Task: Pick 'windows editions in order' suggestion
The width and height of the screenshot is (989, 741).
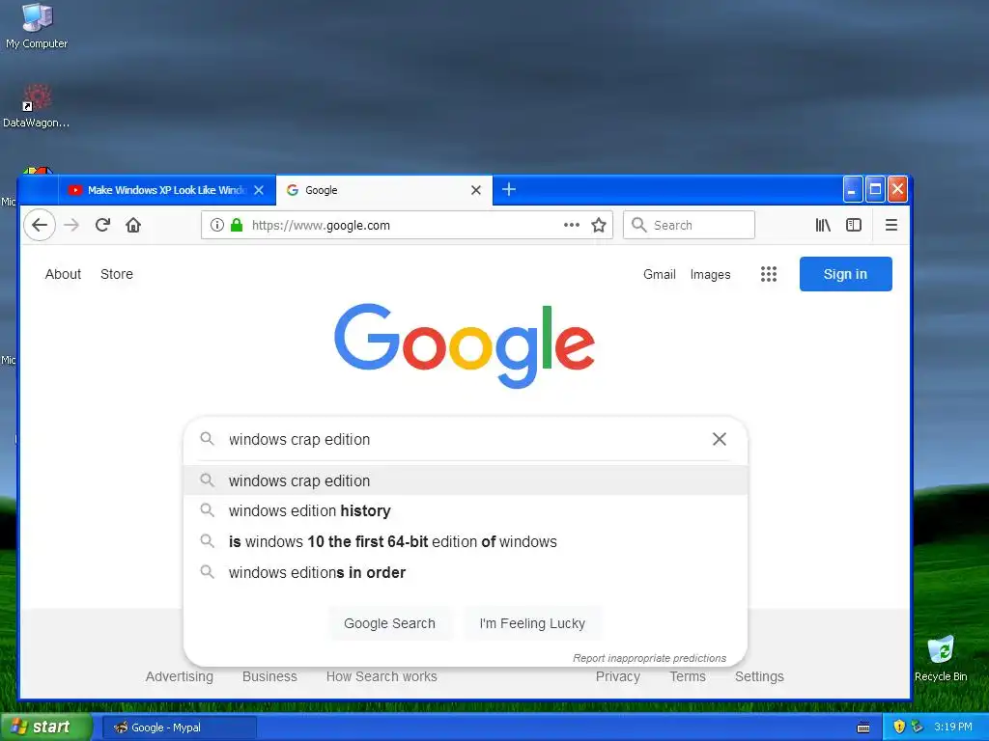Action: tap(466, 573)
